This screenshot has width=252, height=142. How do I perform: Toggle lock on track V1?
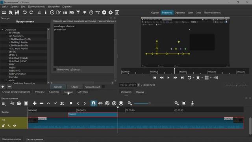(4, 125)
